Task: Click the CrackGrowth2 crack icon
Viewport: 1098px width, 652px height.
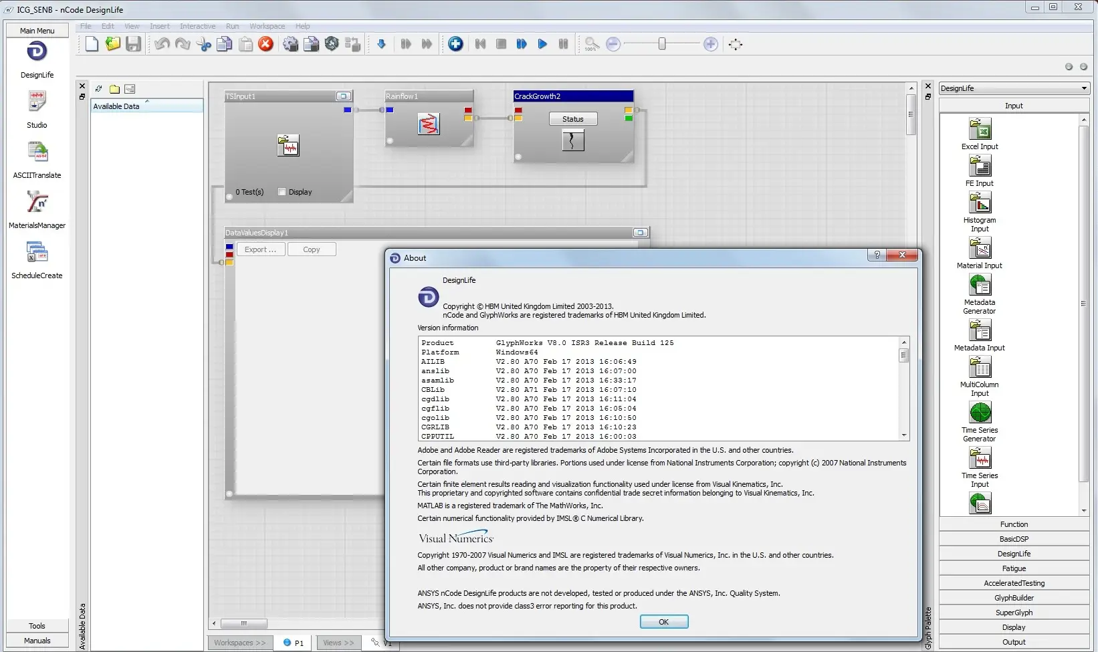Action: (572, 140)
